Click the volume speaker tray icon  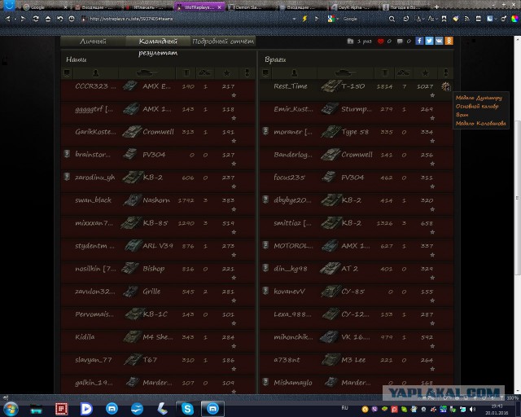[x=472, y=410]
